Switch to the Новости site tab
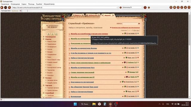This screenshot has width=191, height=107. (x=78, y=15)
